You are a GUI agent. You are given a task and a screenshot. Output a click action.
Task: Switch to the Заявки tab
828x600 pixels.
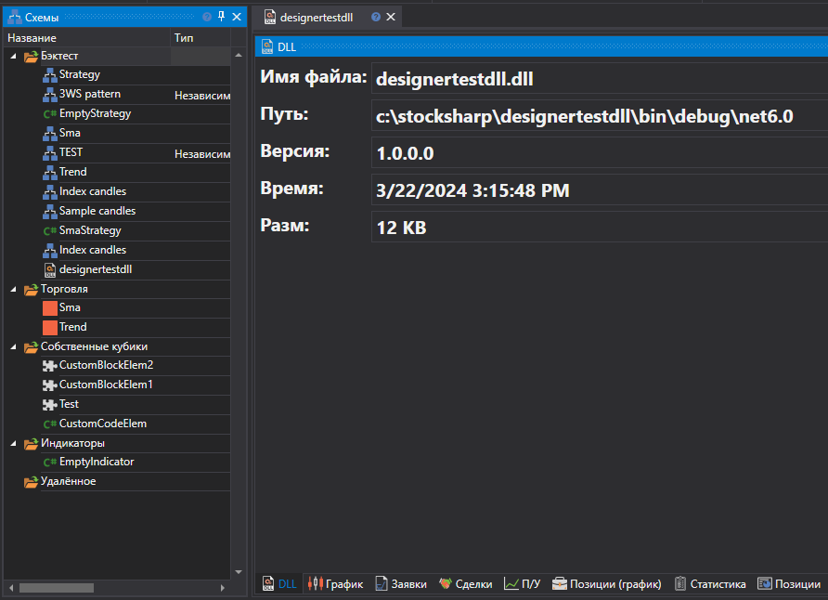click(x=401, y=583)
